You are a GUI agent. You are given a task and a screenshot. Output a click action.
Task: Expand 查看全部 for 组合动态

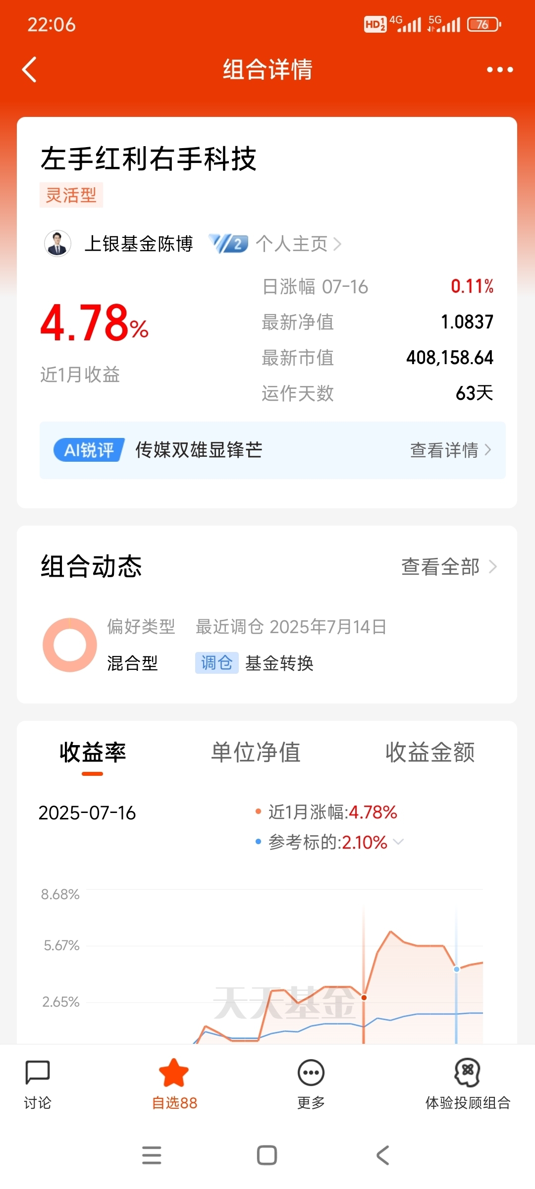click(x=449, y=567)
